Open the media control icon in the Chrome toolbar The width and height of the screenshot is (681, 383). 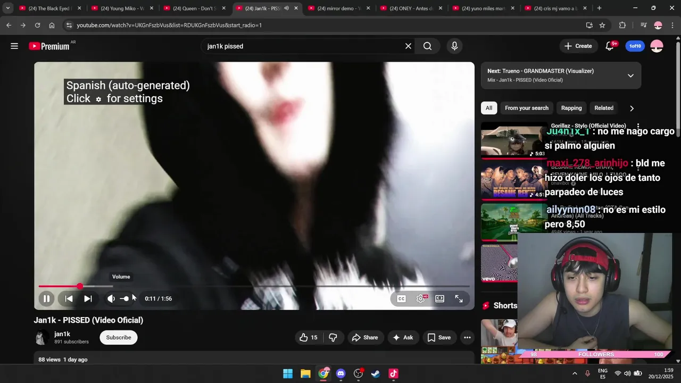643,26
